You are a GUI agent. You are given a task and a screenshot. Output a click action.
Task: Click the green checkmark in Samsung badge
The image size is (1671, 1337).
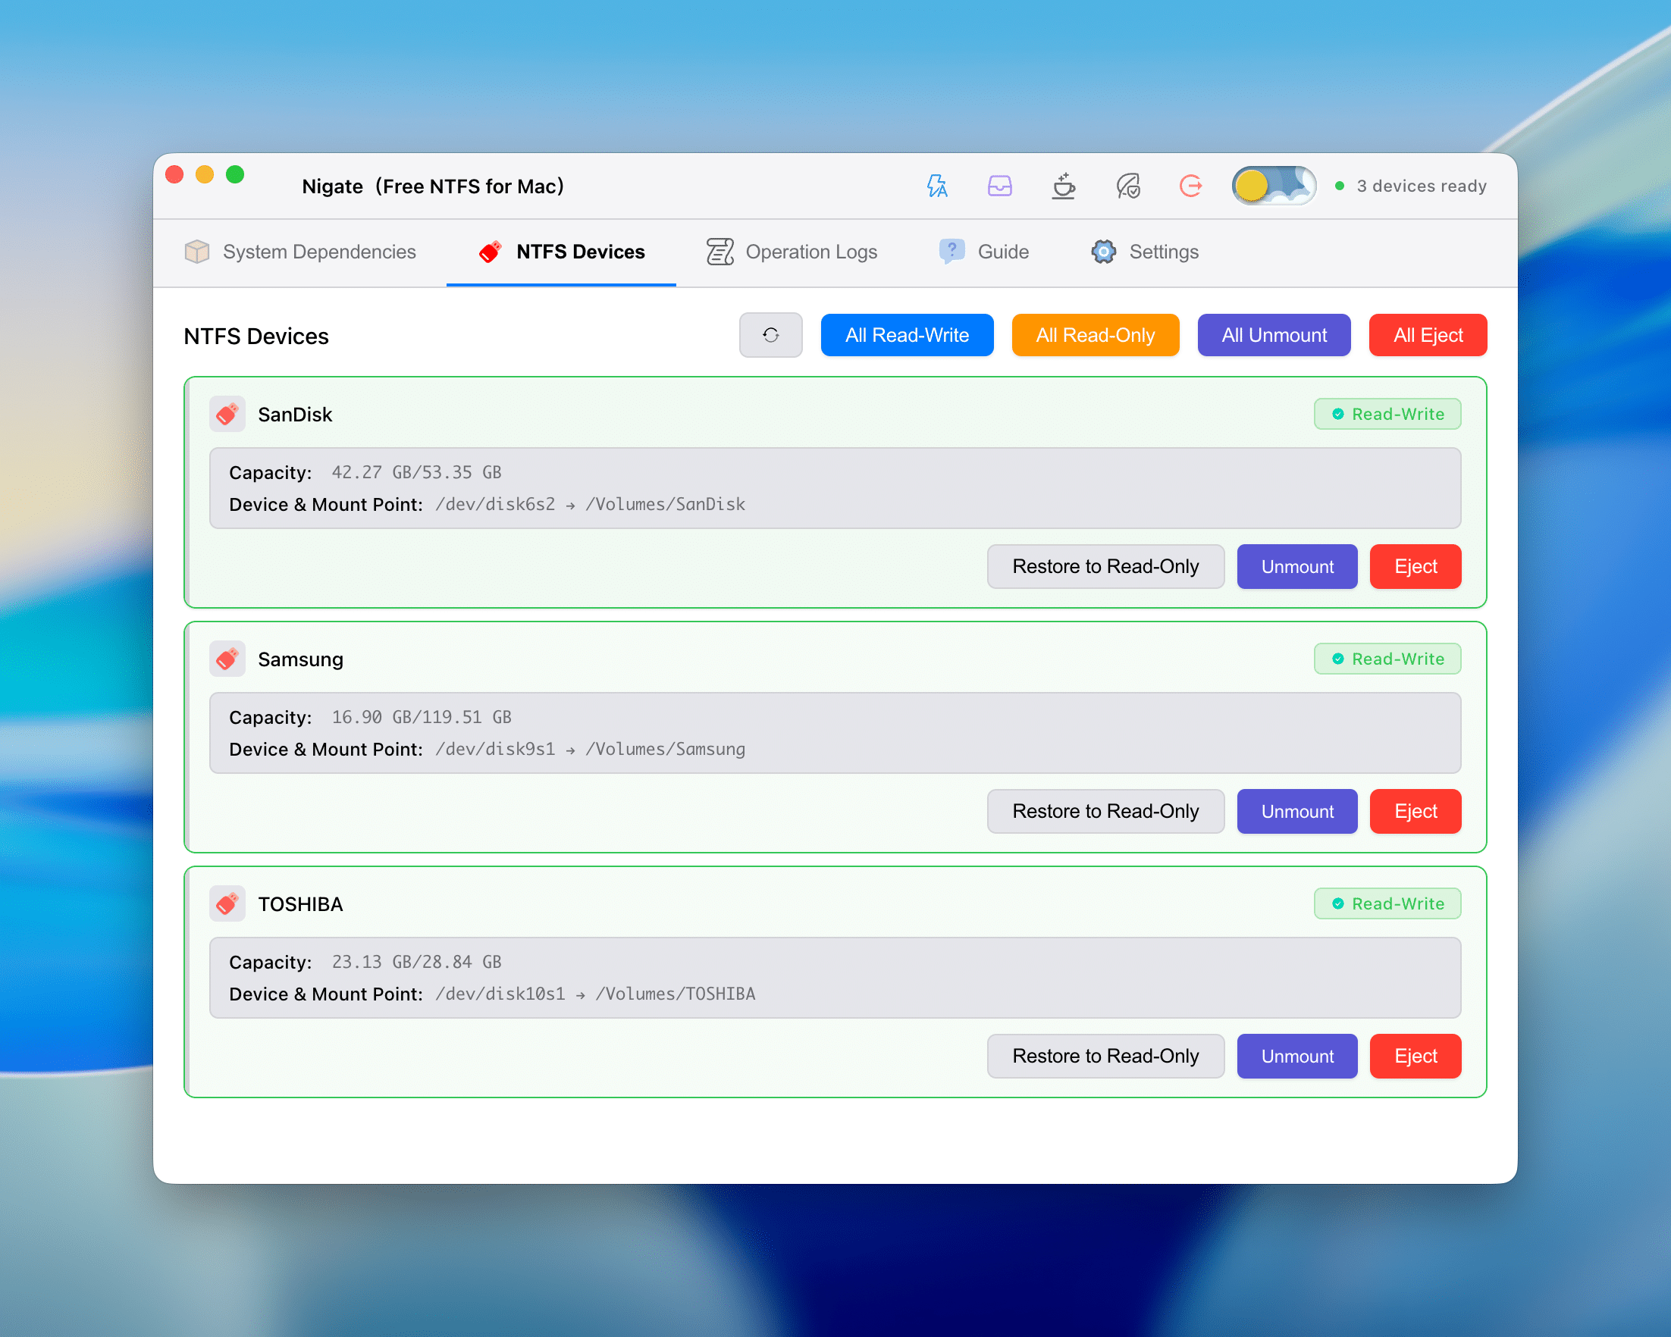[x=1337, y=659]
